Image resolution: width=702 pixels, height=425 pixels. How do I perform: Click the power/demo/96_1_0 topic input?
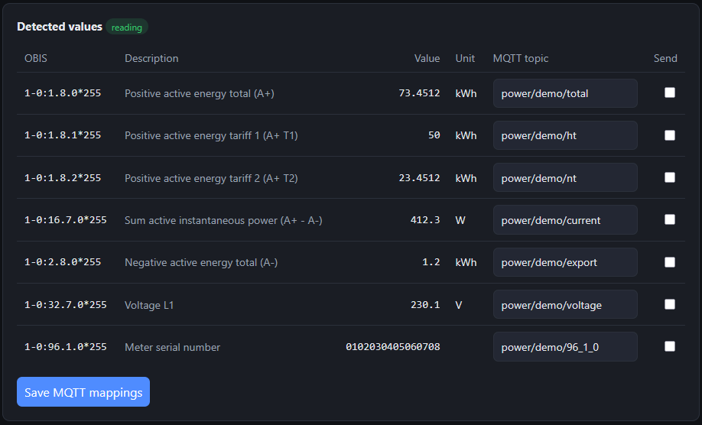(565, 347)
